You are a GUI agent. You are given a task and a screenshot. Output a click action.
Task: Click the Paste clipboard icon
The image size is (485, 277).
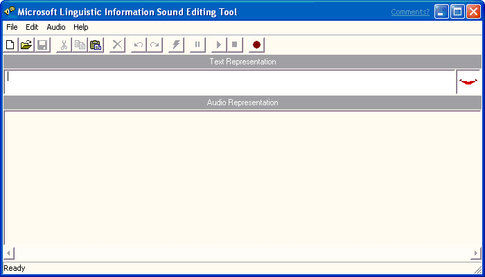click(x=96, y=45)
